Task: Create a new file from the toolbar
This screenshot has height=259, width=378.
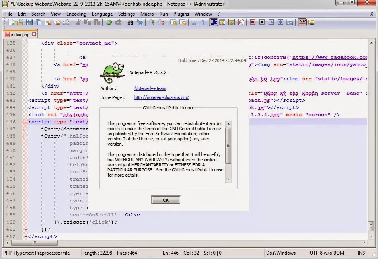Action: click(x=11, y=23)
